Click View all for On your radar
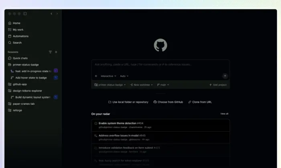The width and height of the screenshot is (281, 168). pyautogui.click(x=224, y=114)
